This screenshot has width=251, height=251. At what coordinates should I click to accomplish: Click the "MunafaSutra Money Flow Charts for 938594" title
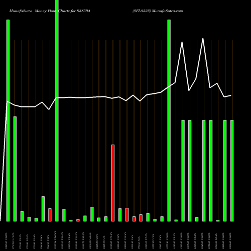pyautogui.click(x=50, y=11)
